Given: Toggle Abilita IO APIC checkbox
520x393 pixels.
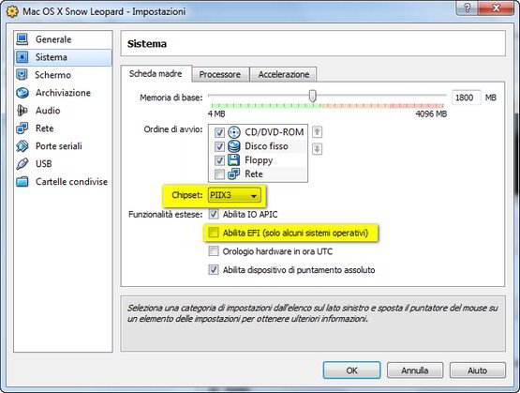Looking at the screenshot, I should click(214, 214).
